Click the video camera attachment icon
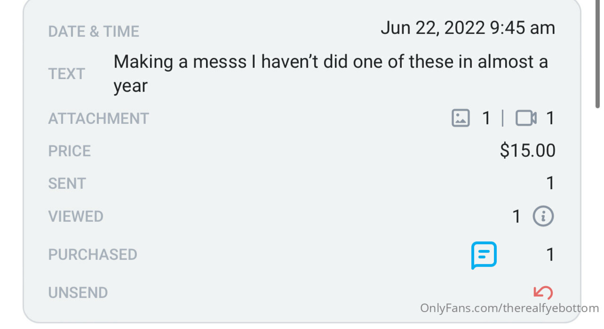This screenshot has width=604, height=329. coord(526,118)
